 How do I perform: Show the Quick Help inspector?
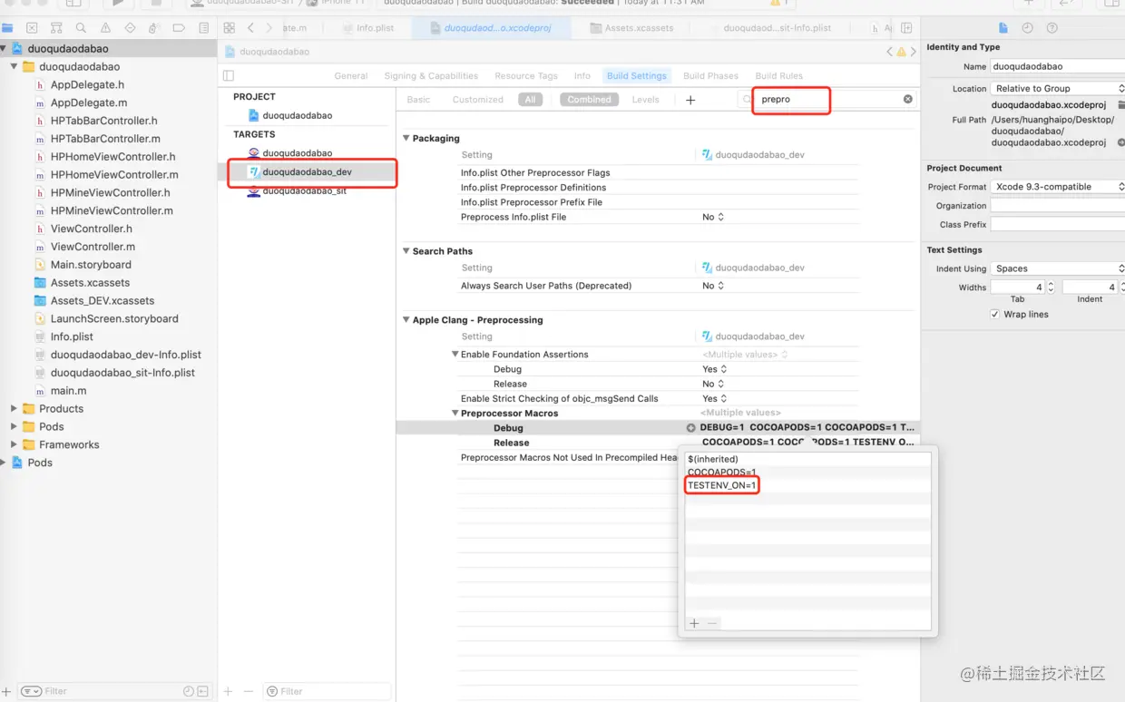pos(1052,28)
